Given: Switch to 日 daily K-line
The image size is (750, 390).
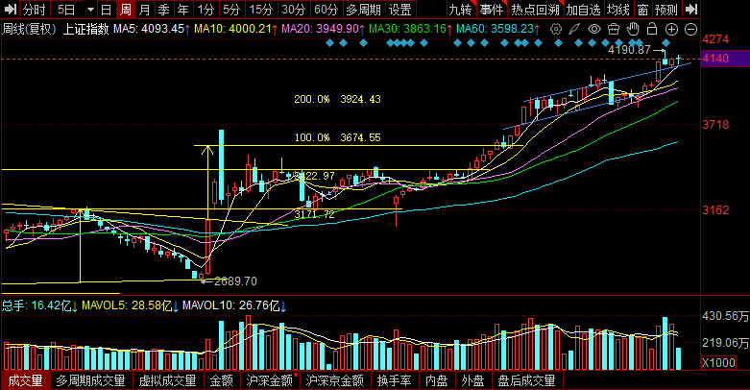Looking at the screenshot, I should point(107,10).
